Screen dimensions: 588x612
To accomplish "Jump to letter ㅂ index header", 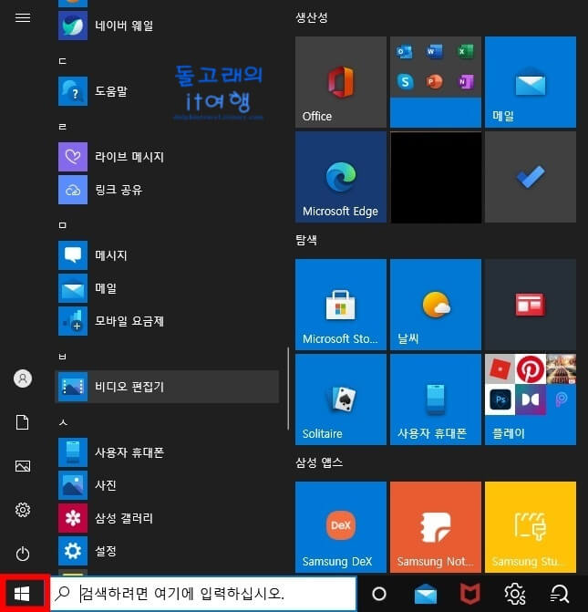I will (x=62, y=357).
